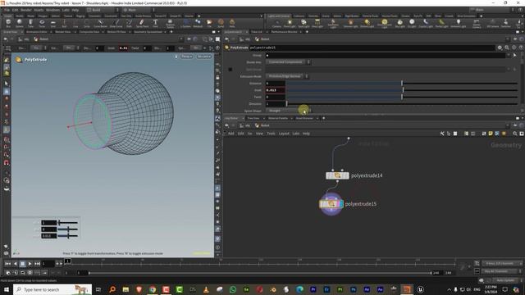525x295 pixels.
Task: Toggle viewport snapping magnet icon
Action: pos(7,163)
